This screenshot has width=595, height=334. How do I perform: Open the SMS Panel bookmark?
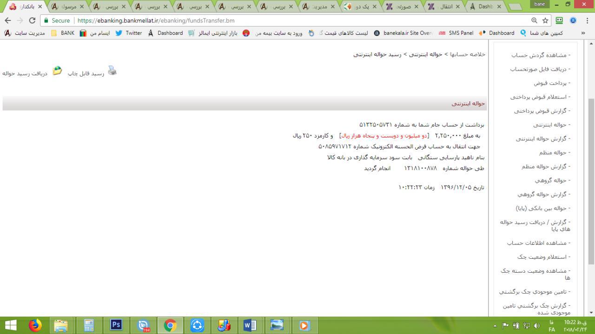click(456, 33)
